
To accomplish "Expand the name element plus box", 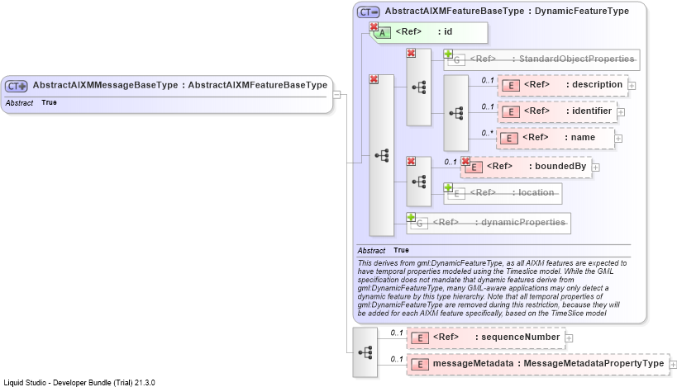I will coord(618,139).
